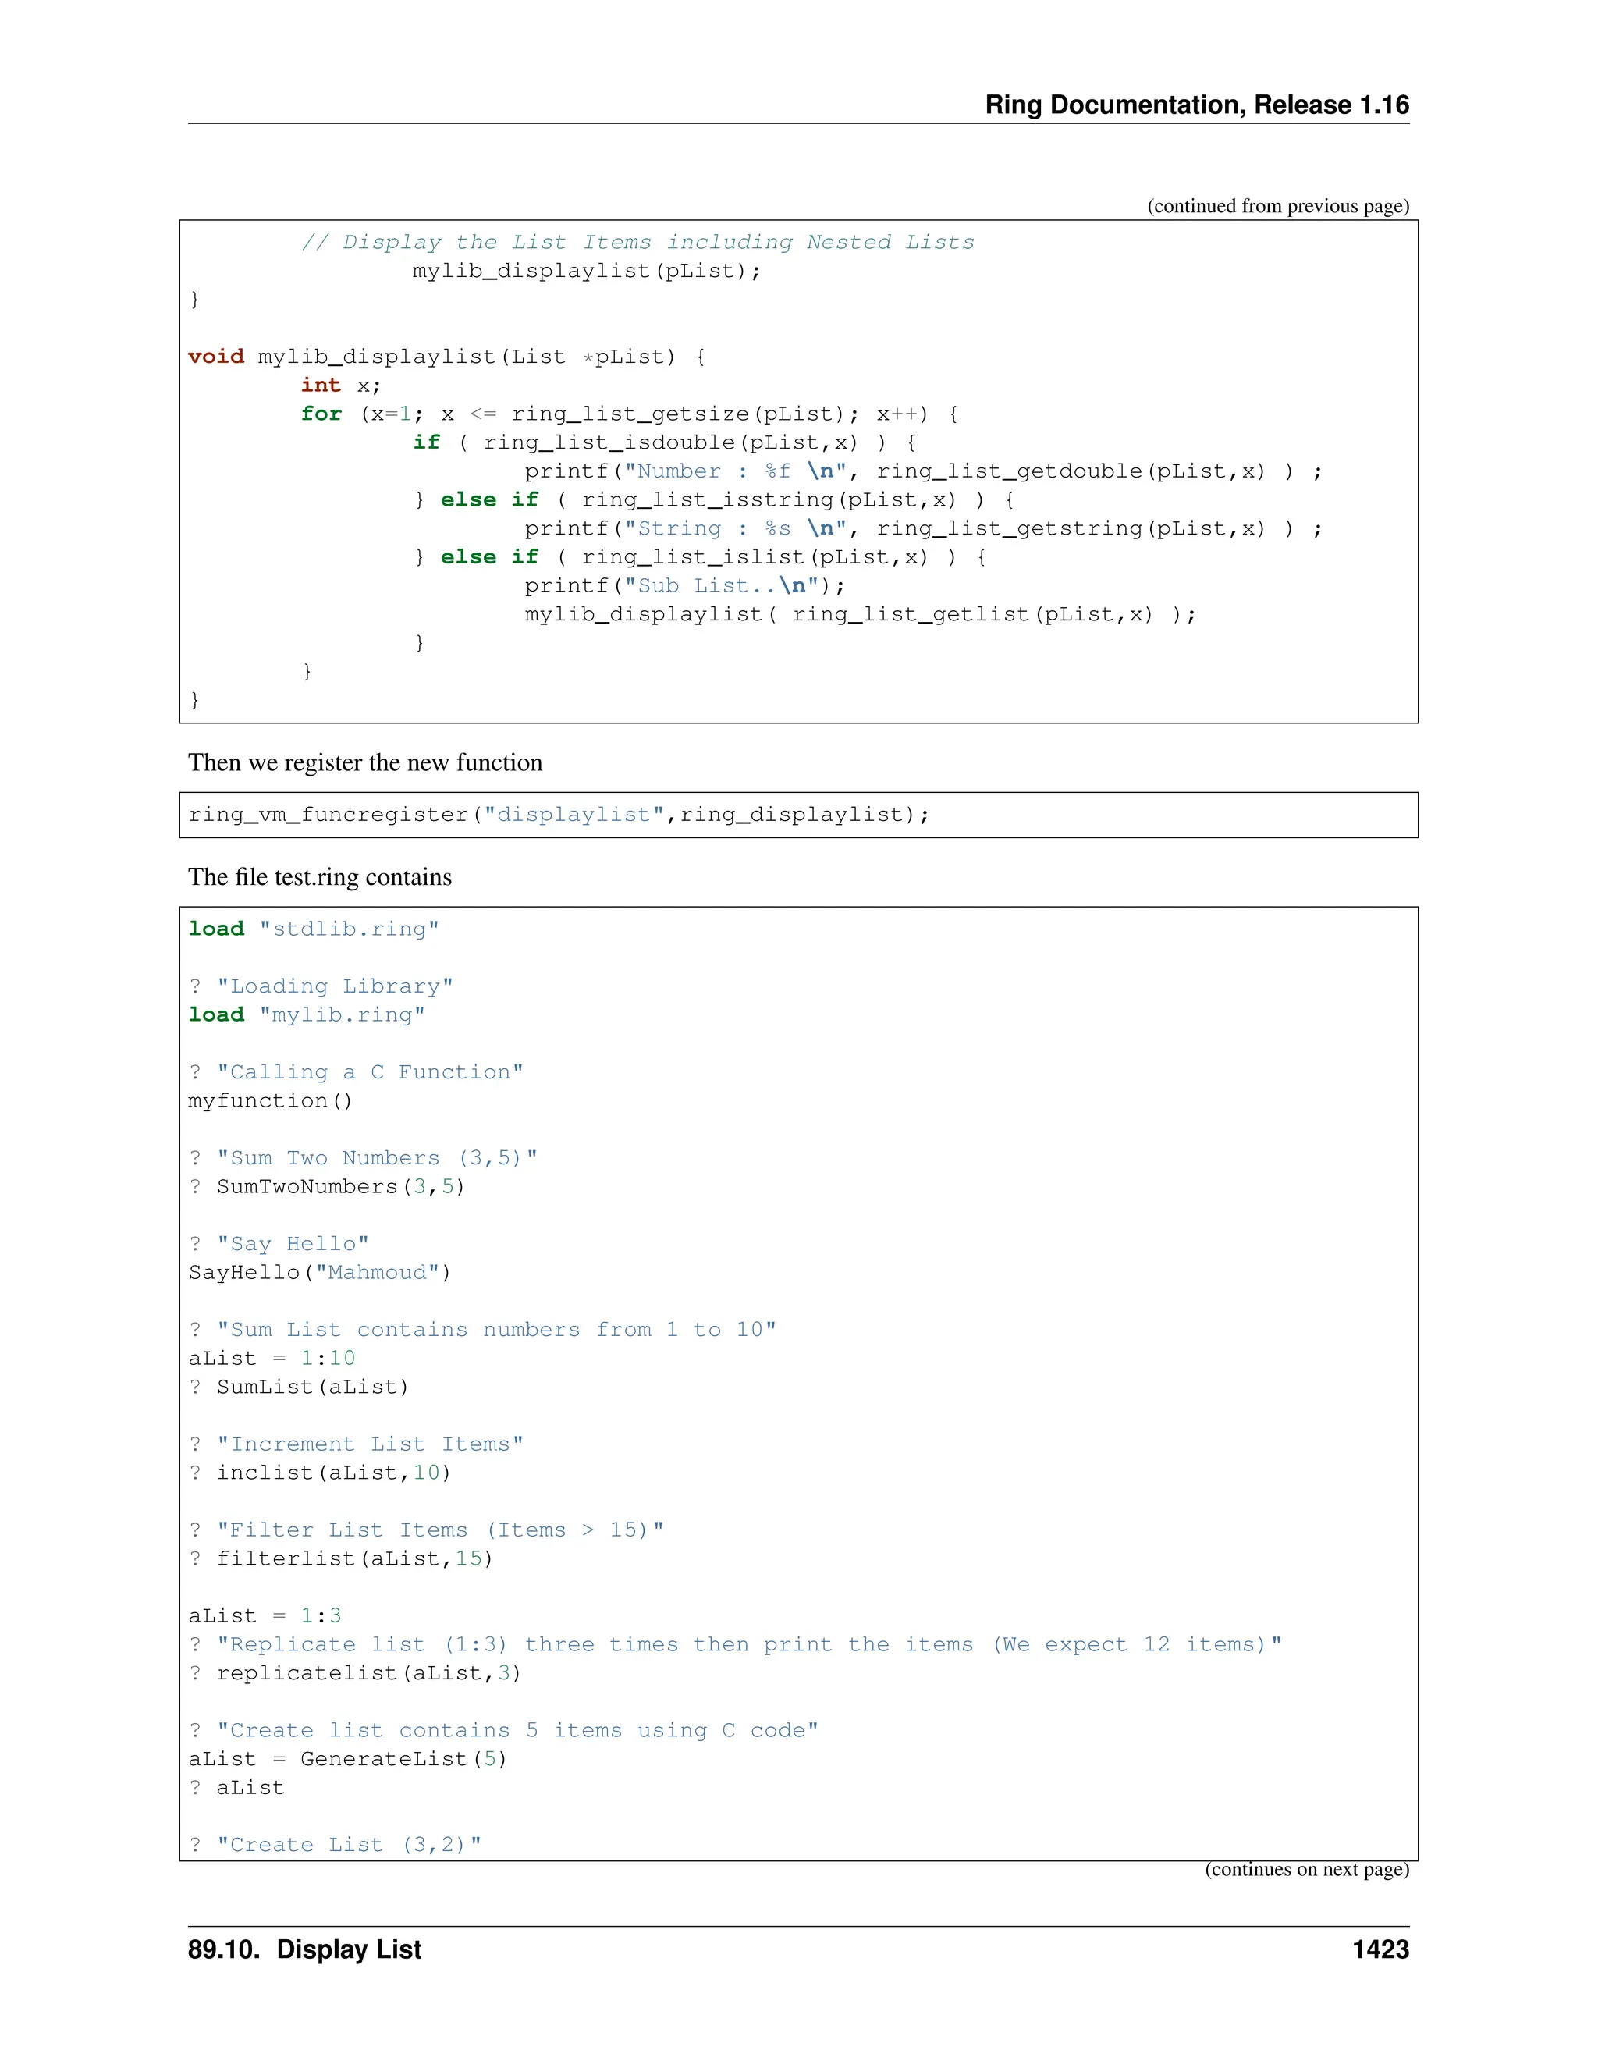Click the filterlist(aList,15) line
Viewport: 1598px width, 2068px height.
341,1558
